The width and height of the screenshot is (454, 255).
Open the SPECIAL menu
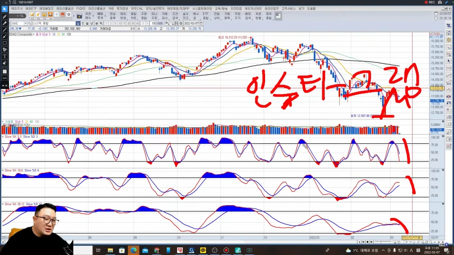(x=137, y=8)
